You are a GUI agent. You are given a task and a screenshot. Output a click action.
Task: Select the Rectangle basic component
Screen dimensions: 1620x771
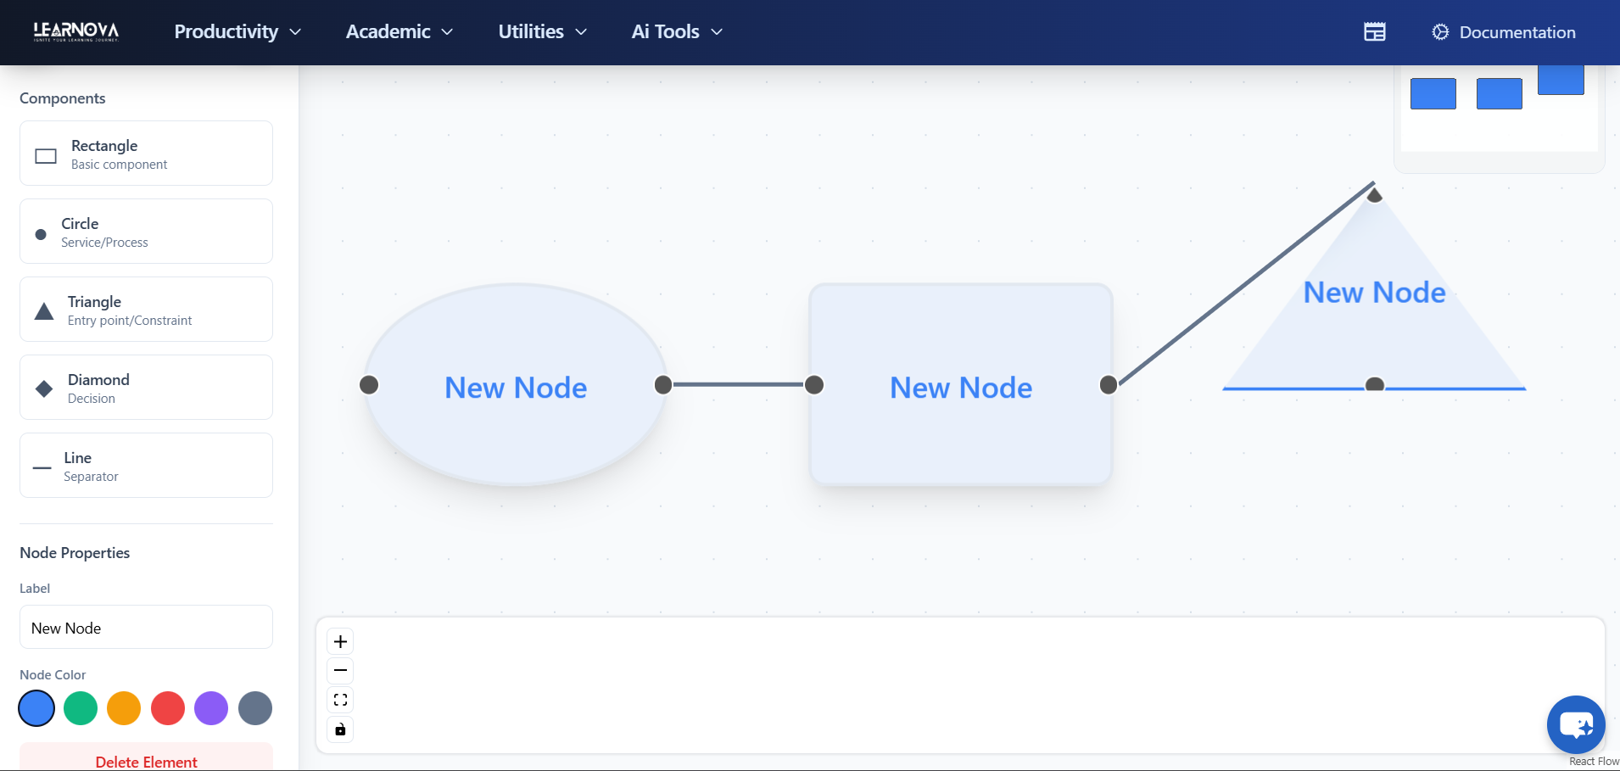point(145,153)
